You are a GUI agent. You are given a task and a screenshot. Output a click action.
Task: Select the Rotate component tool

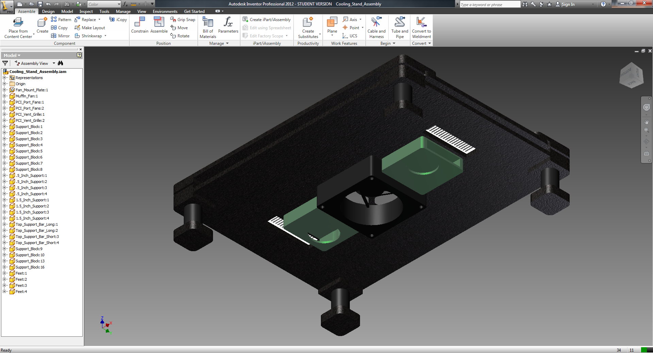coord(180,36)
